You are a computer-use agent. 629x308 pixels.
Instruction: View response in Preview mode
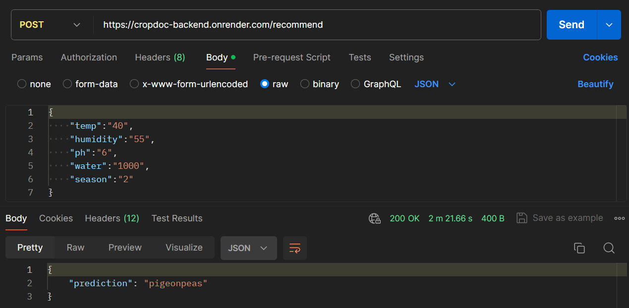125,247
